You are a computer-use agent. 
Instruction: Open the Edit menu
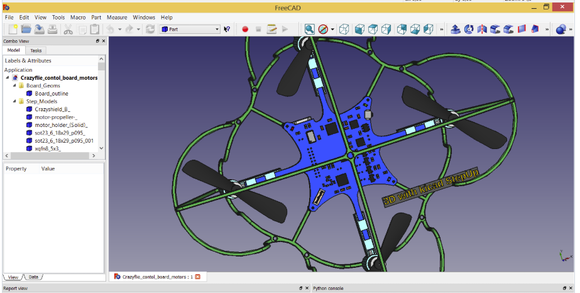24,18
